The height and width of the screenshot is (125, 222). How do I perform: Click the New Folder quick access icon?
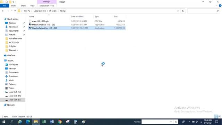pyautogui.click(x=10, y=2)
